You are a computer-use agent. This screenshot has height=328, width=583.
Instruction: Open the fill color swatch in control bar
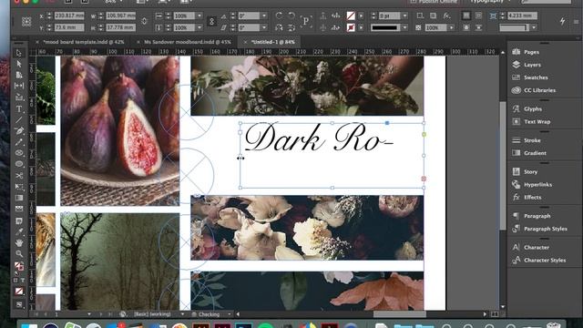tap(351, 15)
